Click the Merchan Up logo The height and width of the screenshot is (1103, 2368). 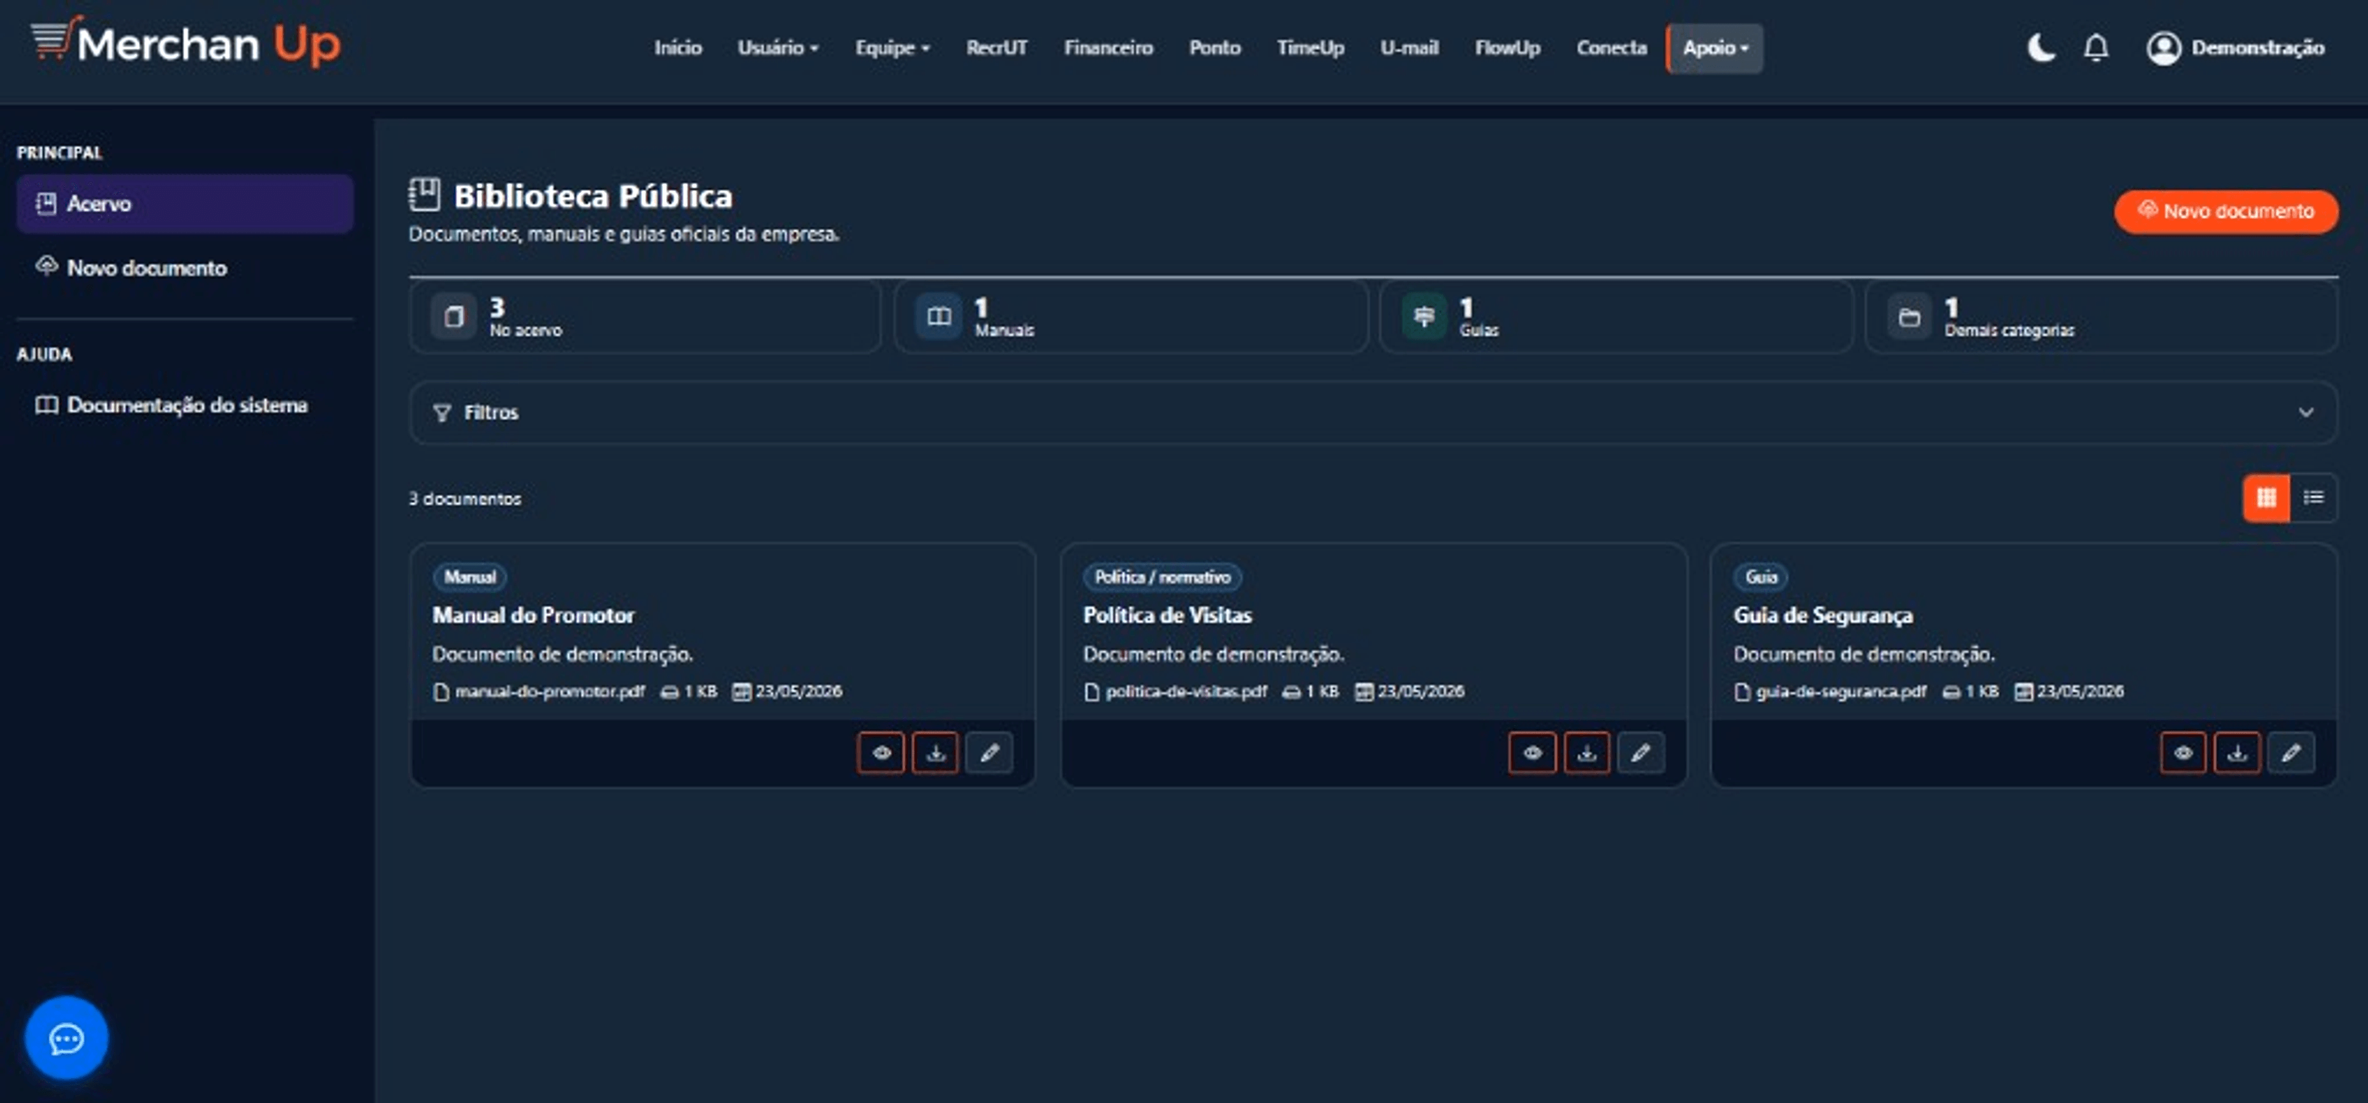click(186, 43)
